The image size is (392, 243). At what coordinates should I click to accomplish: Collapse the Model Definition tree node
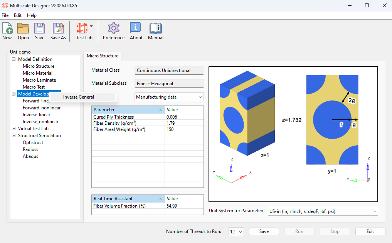pos(14,59)
